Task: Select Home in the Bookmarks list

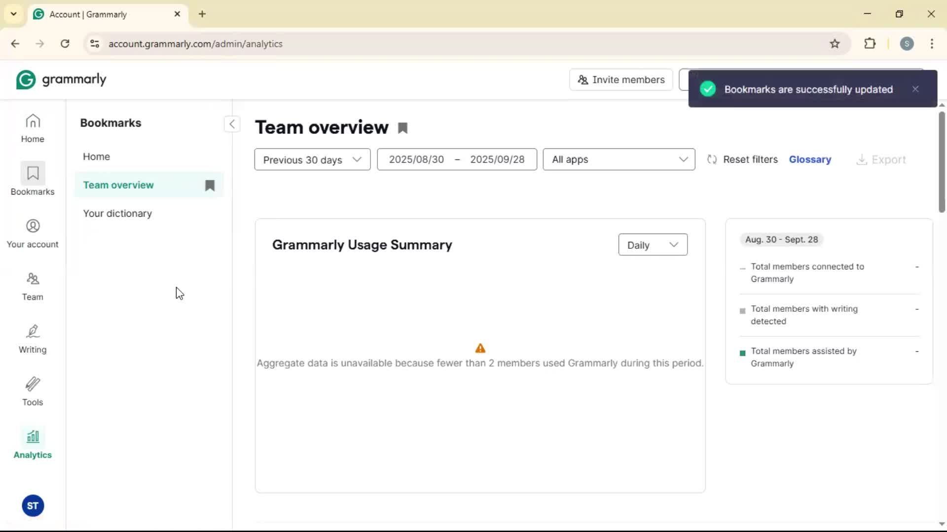Action: pos(97,157)
